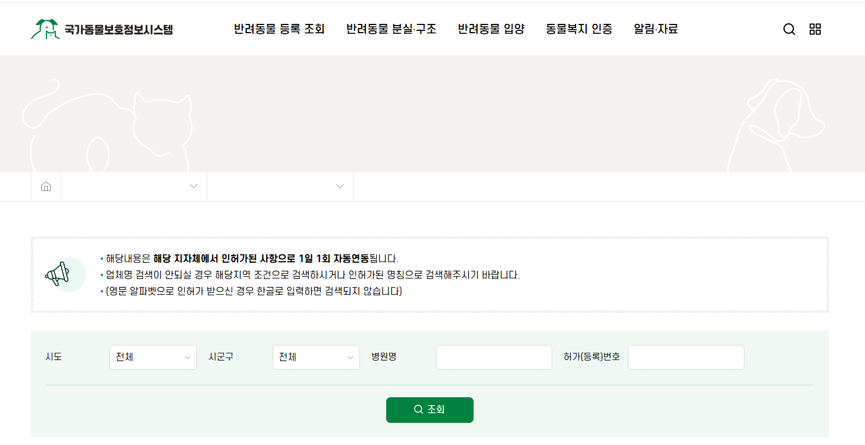Viewport: 865px width, 445px height.
Task: Open 알림·자료 menu
Action: click(656, 29)
